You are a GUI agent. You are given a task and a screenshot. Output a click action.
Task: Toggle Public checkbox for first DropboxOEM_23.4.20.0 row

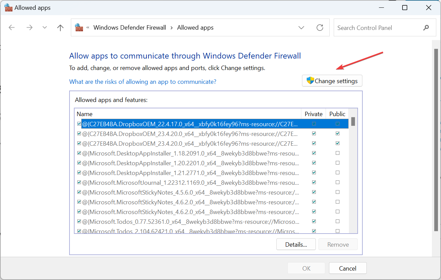coord(337,134)
